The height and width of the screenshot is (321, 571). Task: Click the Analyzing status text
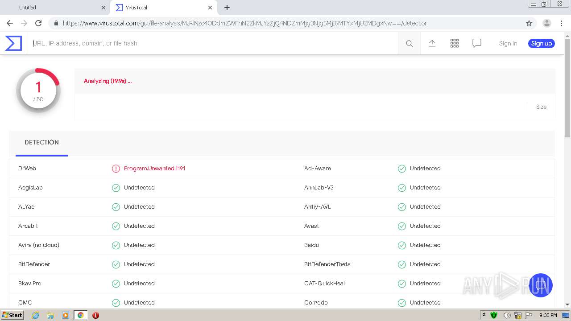pyautogui.click(x=108, y=81)
